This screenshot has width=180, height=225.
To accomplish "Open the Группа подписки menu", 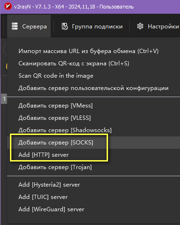I will [x=92, y=26].
